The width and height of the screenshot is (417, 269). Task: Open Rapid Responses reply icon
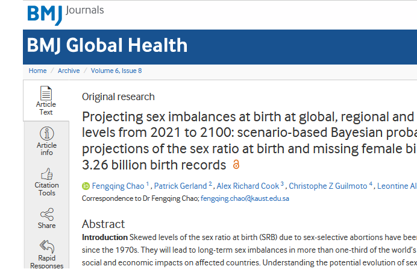click(46, 246)
